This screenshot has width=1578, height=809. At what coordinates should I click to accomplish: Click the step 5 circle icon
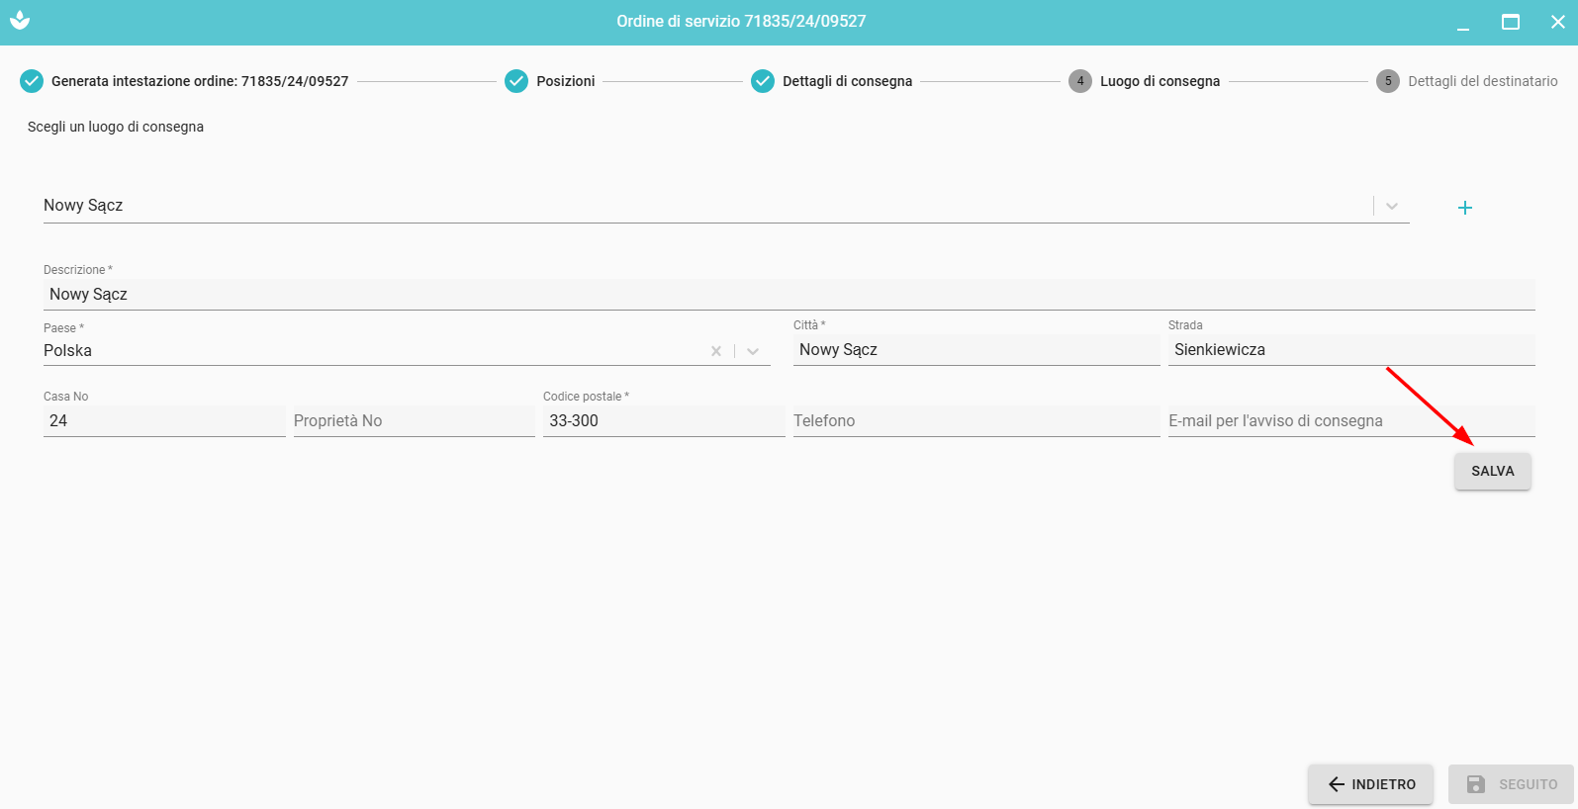(1387, 81)
